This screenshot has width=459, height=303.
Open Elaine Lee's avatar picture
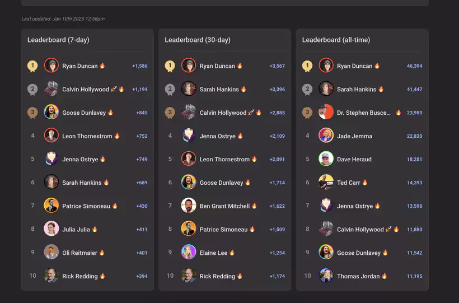(x=189, y=252)
